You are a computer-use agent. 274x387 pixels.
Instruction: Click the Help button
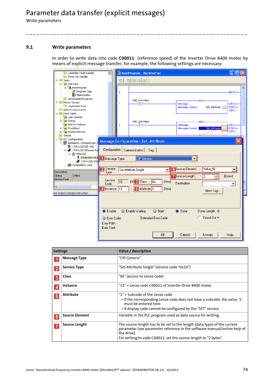[x=230, y=235]
